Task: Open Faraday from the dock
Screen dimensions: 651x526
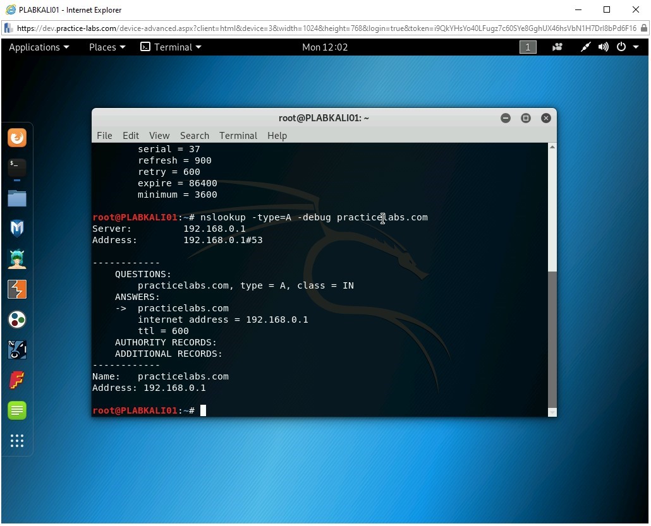Action: click(17, 380)
